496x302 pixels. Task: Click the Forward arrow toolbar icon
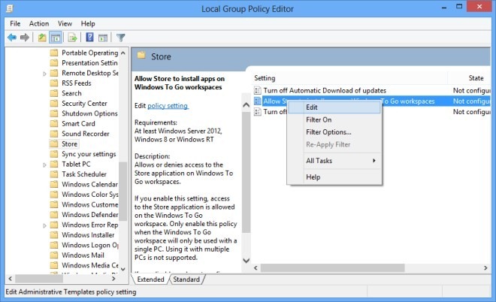24,38
